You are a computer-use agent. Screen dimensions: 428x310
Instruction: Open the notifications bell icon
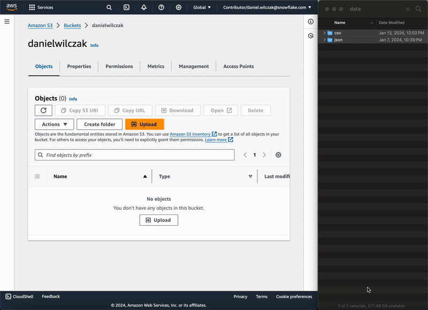point(144,7)
